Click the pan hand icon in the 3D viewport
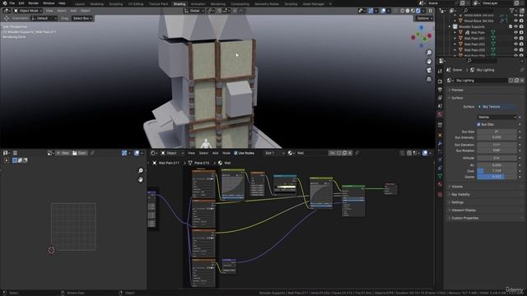This screenshot has width=527, height=296. coord(429,62)
